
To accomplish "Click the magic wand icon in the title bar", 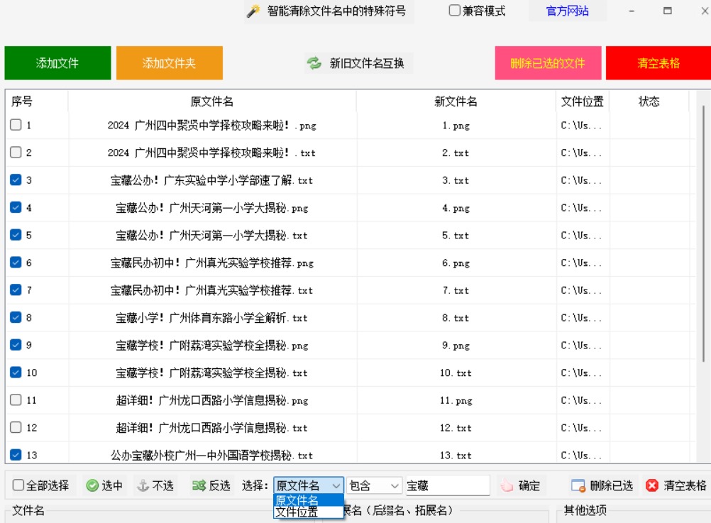I will click(253, 11).
